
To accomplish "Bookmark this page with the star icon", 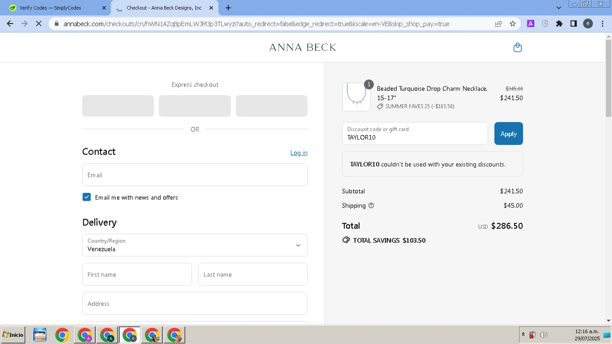I will [513, 24].
